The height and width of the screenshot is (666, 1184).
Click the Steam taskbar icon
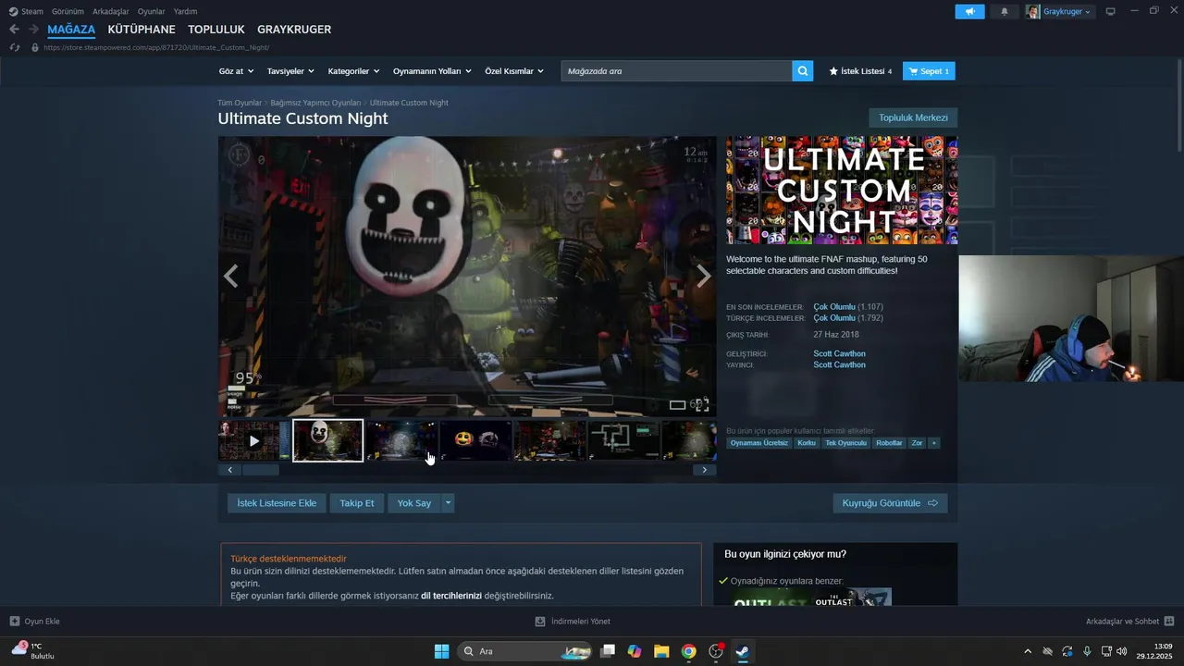click(x=742, y=651)
